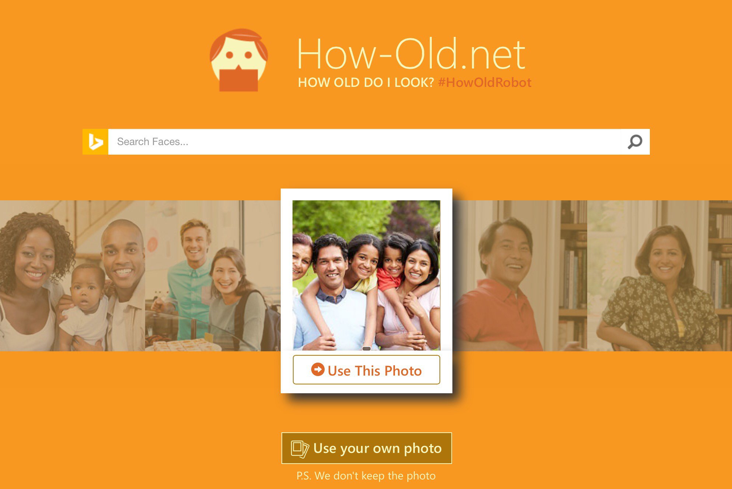Click the magnifying glass search icon
The width and height of the screenshot is (732, 489).
[635, 142]
